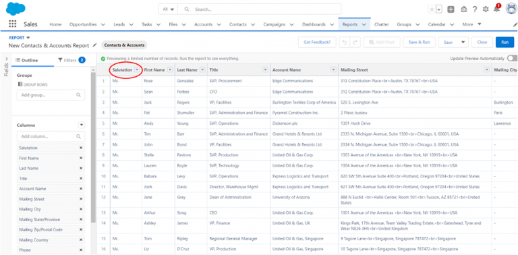Remove Account Name column with its X
The height and width of the screenshot is (255, 518).
pyautogui.click(x=81, y=189)
